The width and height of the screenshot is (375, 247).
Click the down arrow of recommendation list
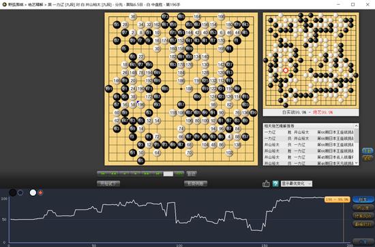point(357,163)
